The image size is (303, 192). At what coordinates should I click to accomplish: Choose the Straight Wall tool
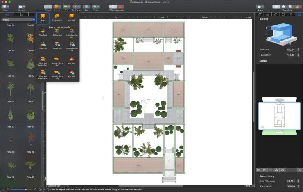(57, 17)
